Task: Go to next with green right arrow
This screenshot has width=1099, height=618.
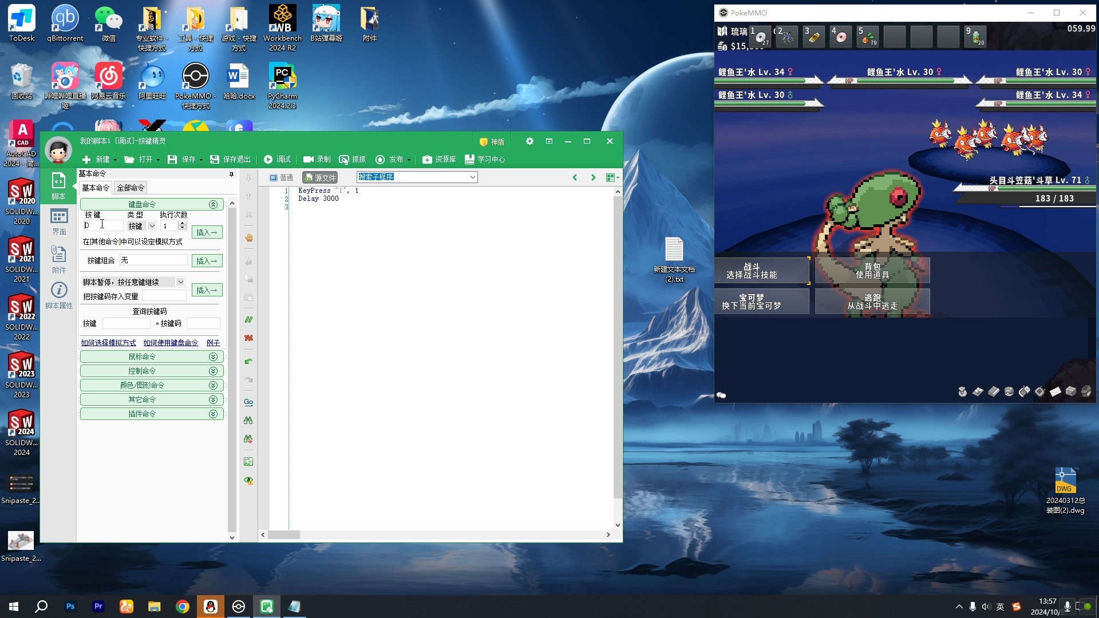Action: tap(593, 177)
